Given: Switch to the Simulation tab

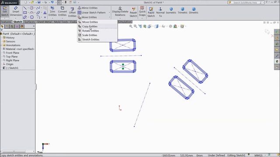Looking at the screenshot, I should coord(125,22).
